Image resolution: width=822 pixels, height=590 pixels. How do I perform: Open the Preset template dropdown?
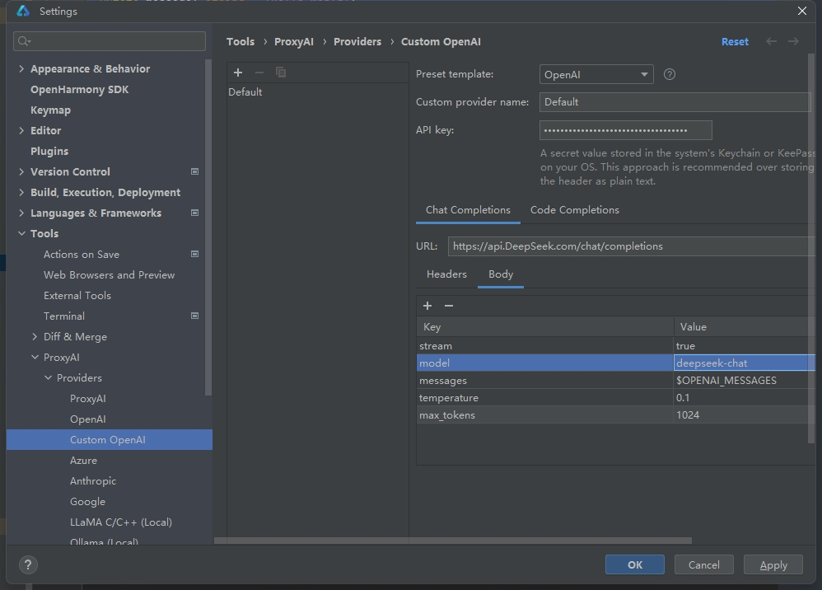pos(595,74)
